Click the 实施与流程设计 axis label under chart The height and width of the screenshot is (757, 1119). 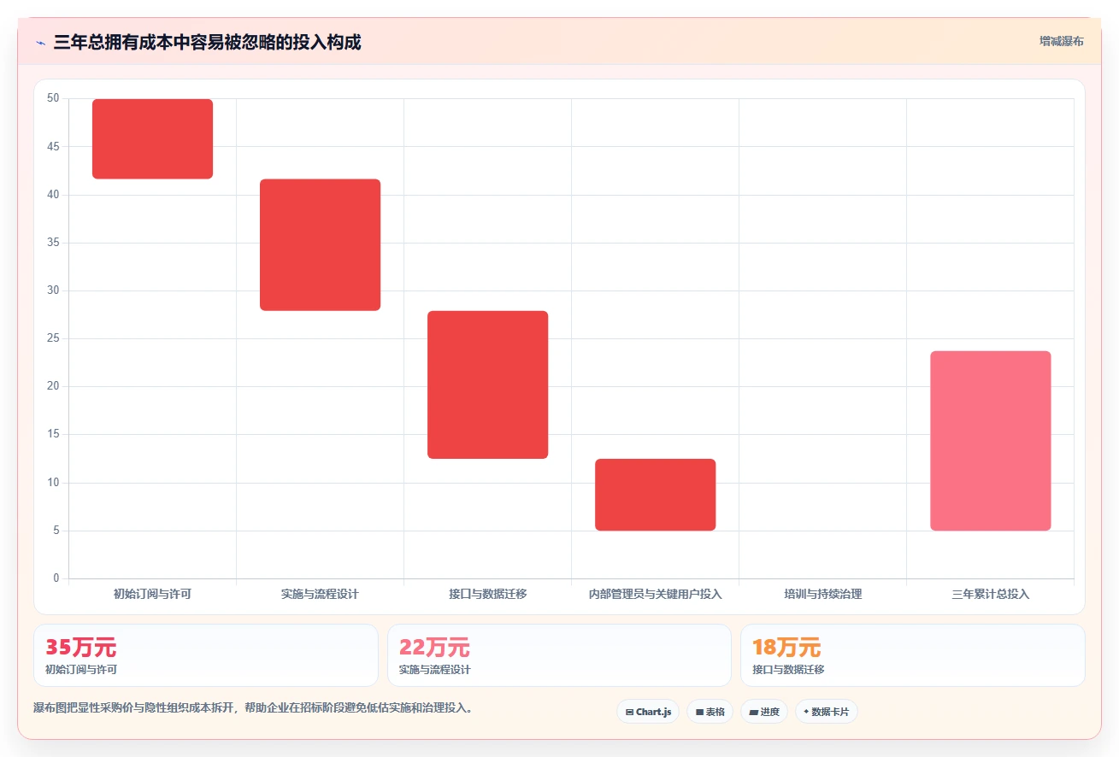321,594
